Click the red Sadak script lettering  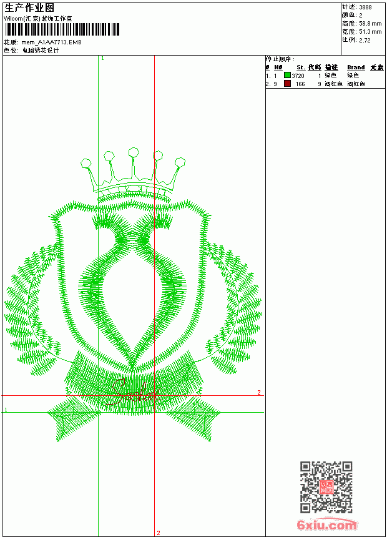pos(134,392)
